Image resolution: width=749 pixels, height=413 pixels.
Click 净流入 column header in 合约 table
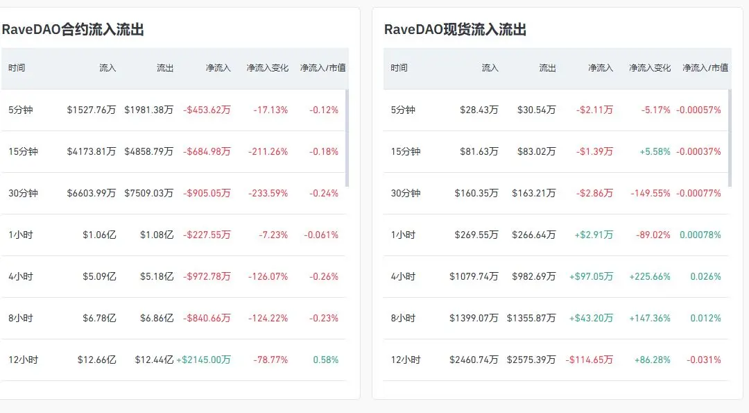point(218,68)
